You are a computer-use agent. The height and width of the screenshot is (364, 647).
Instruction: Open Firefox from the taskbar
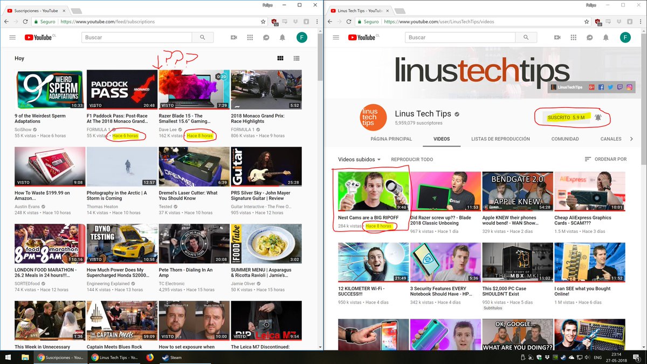point(150,357)
